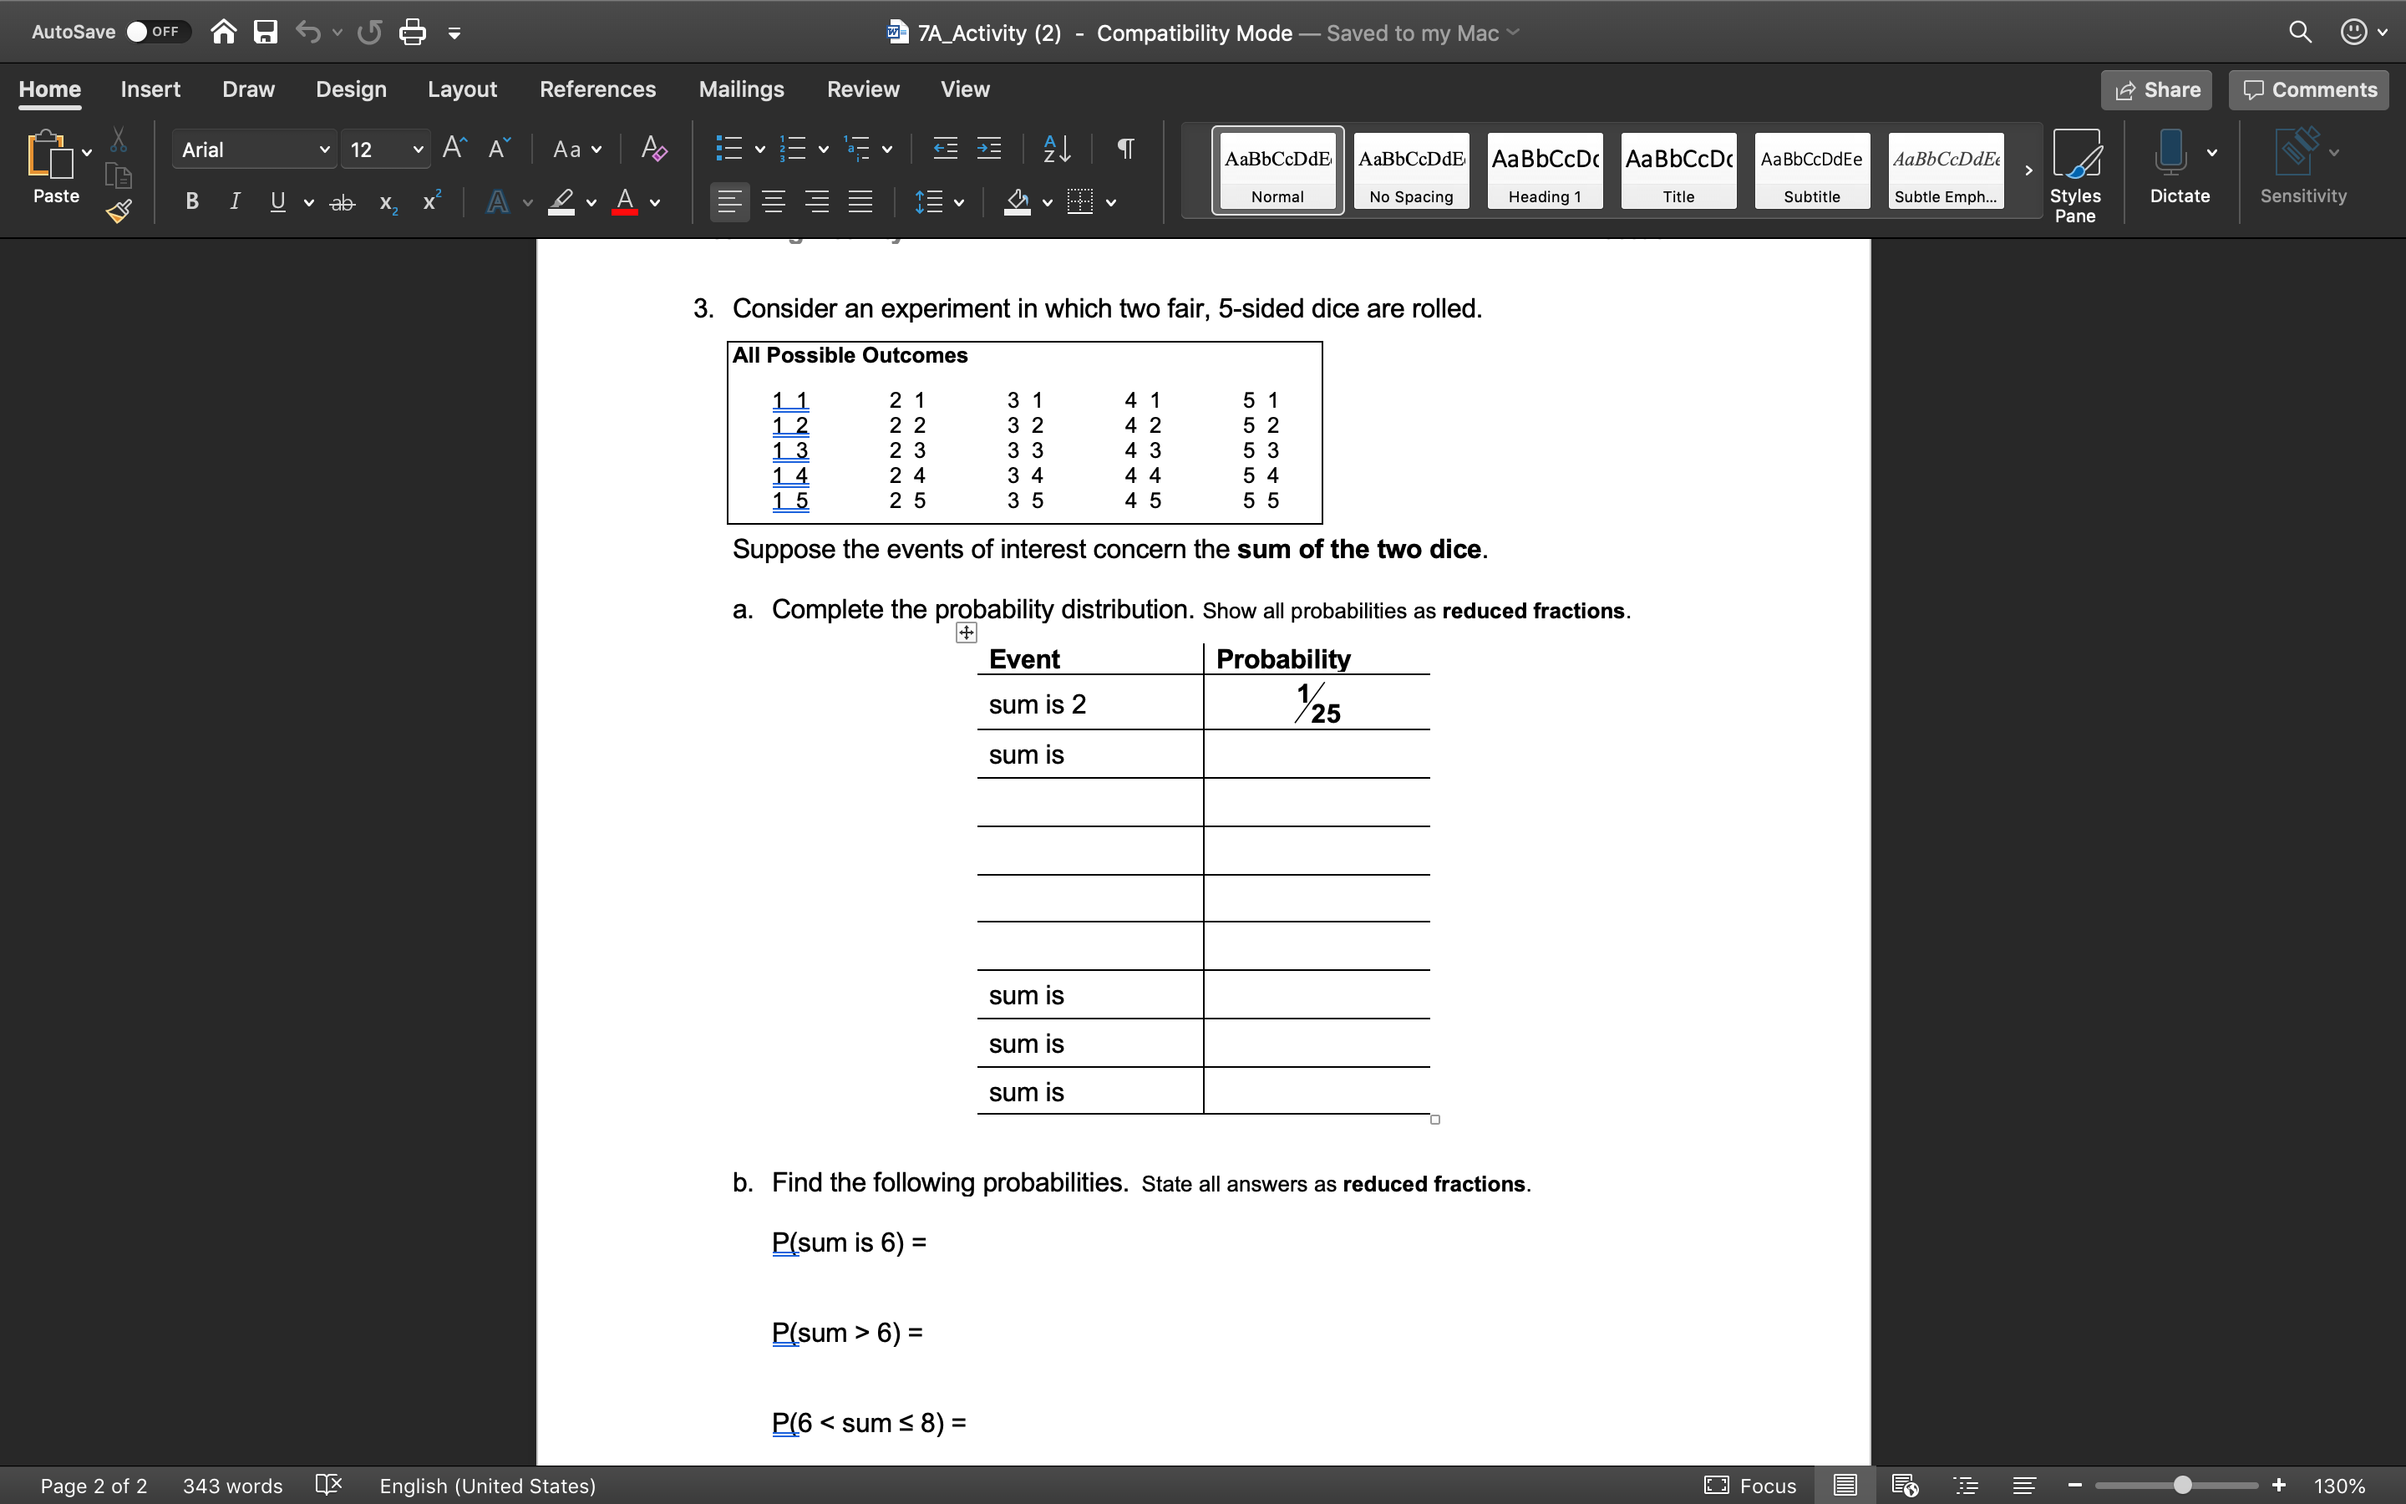Screen dimensions: 2406x1504
Task: Click the Bold formatting icon
Action: [x=192, y=203]
